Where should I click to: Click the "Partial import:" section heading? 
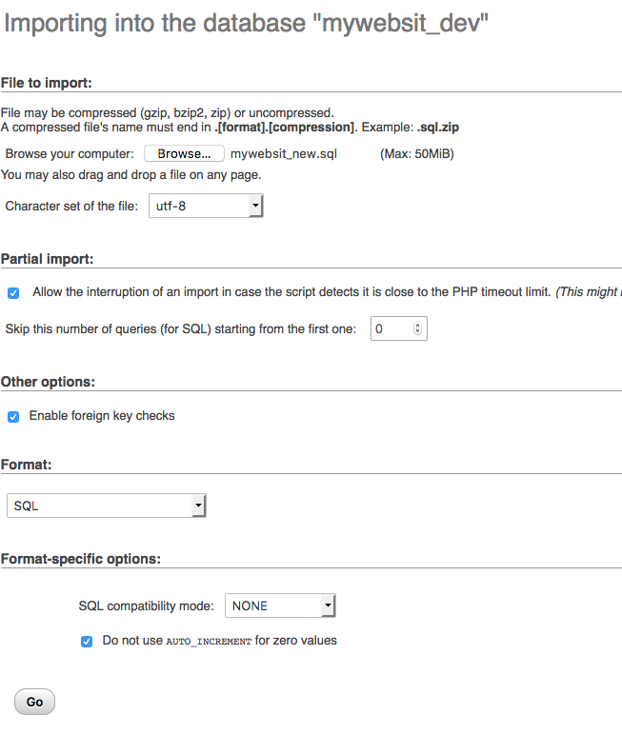[47, 258]
